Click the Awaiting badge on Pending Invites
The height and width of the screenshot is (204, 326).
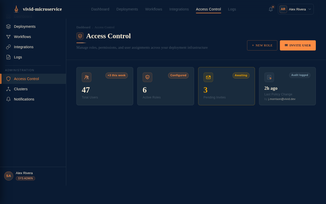[x=241, y=75]
